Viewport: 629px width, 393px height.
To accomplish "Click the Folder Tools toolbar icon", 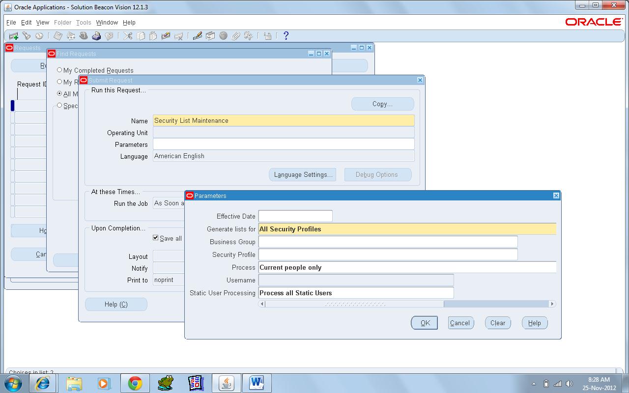I will (x=249, y=36).
